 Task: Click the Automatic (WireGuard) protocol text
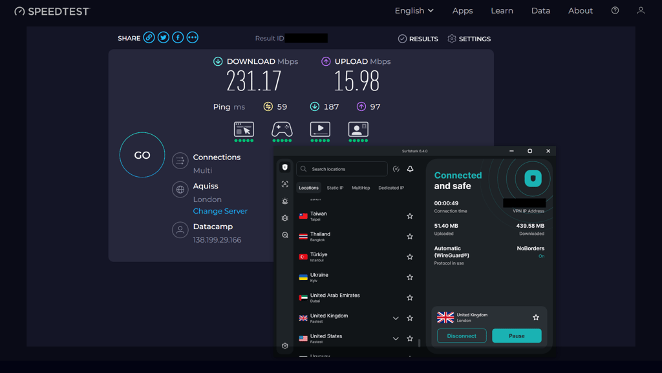pyautogui.click(x=451, y=252)
